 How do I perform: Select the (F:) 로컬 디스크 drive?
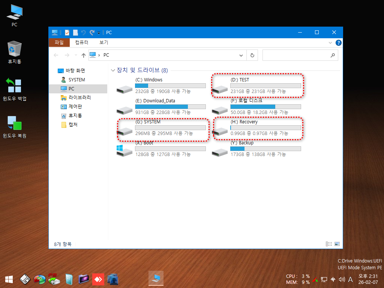257,107
